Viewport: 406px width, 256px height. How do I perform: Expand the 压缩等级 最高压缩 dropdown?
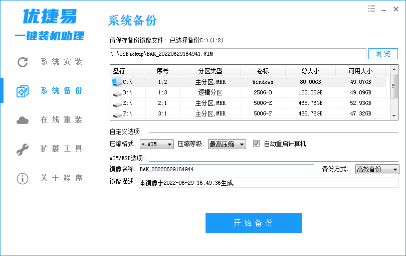227,144
